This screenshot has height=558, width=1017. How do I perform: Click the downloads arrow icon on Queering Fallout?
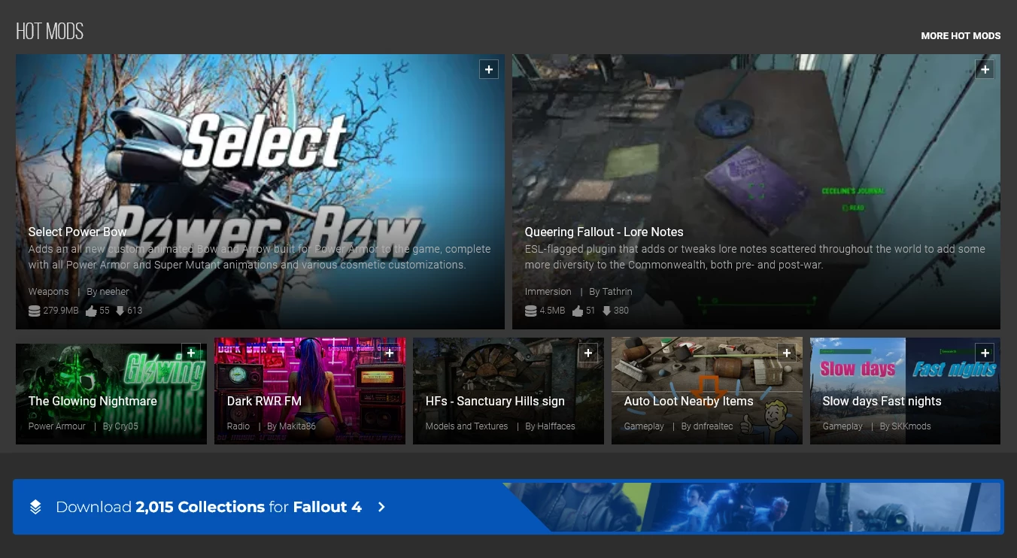click(x=606, y=311)
